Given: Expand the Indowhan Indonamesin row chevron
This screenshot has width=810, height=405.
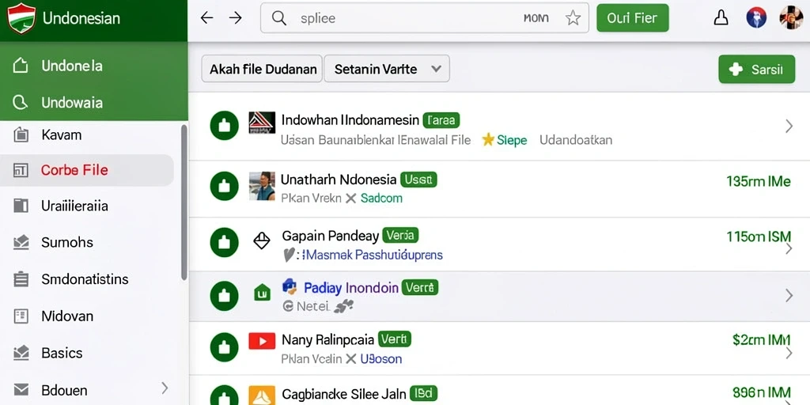Looking at the screenshot, I should (789, 126).
